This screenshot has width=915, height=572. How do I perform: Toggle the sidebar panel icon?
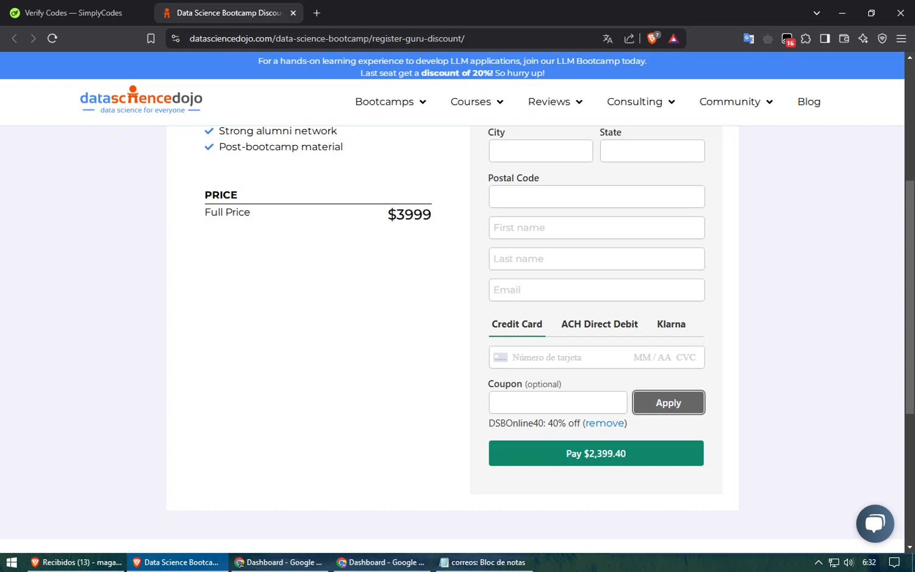[x=825, y=38]
